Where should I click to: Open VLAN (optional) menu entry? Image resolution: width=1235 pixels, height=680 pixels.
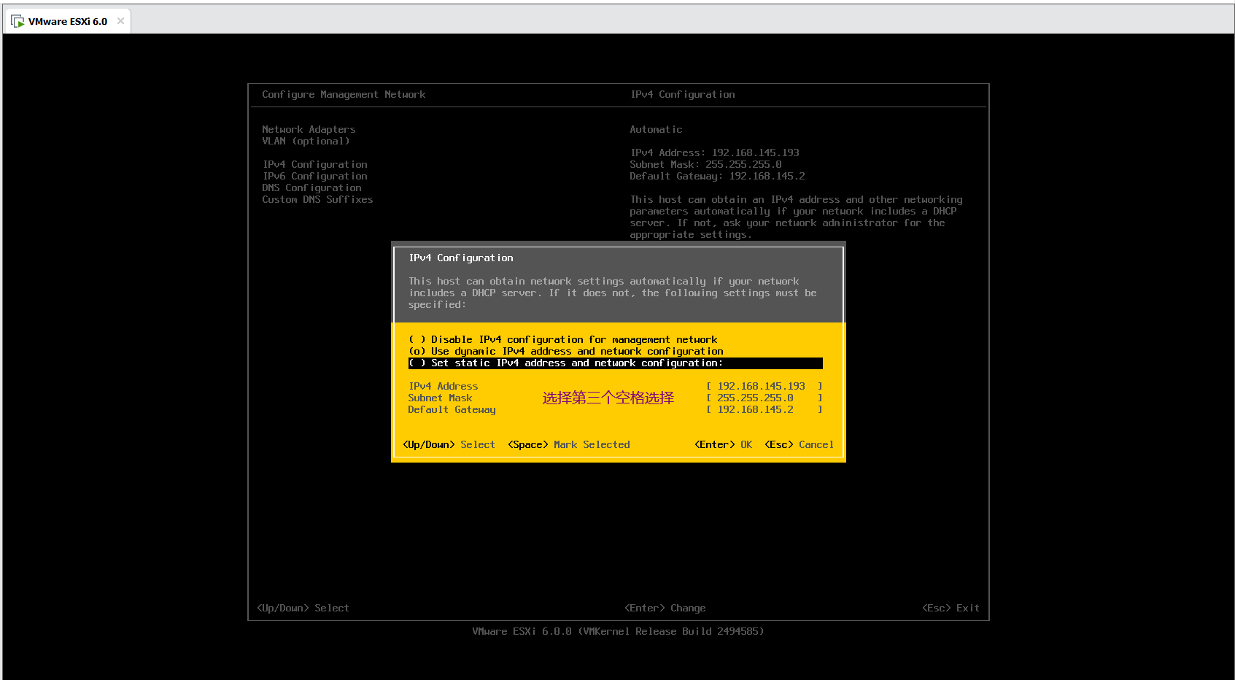pyautogui.click(x=306, y=141)
